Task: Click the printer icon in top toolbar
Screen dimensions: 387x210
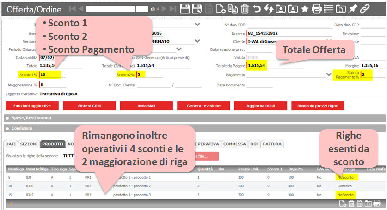Action: pyautogui.click(x=317, y=8)
